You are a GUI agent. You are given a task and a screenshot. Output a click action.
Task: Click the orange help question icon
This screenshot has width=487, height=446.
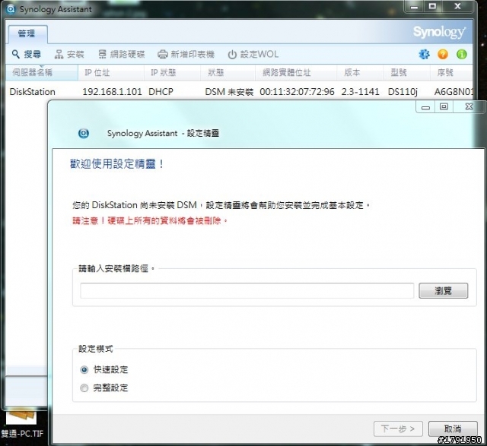click(x=443, y=54)
